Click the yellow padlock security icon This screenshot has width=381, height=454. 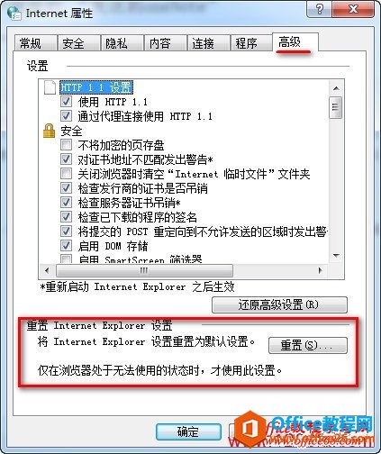click(49, 131)
